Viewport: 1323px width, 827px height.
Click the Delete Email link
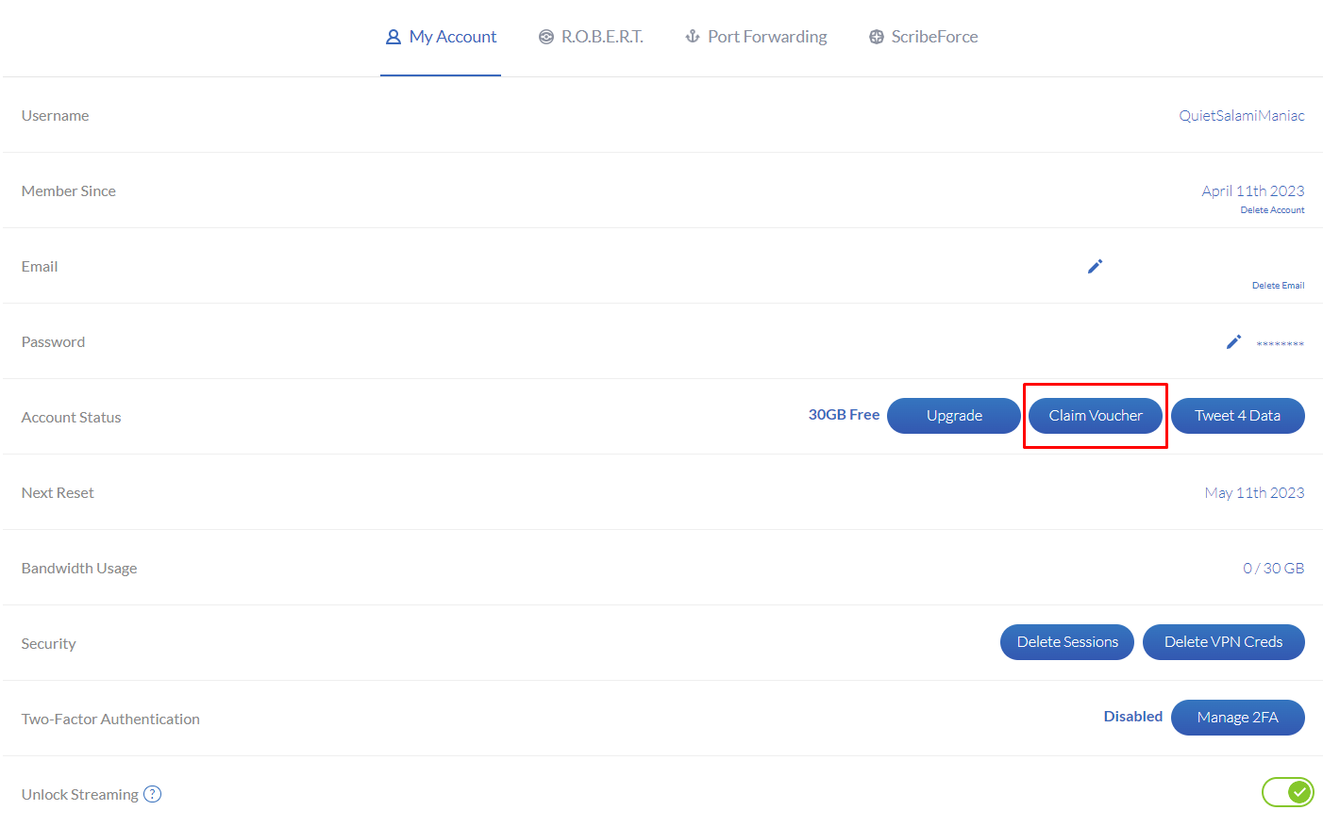click(x=1278, y=286)
